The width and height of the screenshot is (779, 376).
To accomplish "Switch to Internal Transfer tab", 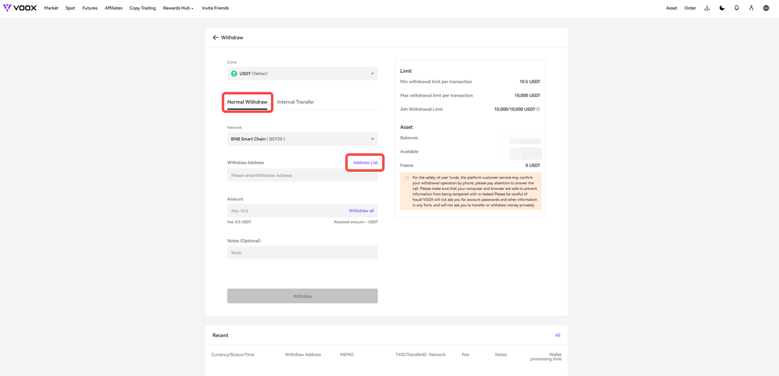I will click(296, 102).
